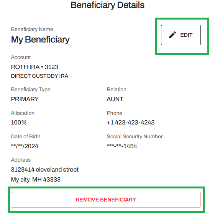Select the masked date of birth value
Screen dimensions: 215x221
pos(25,146)
